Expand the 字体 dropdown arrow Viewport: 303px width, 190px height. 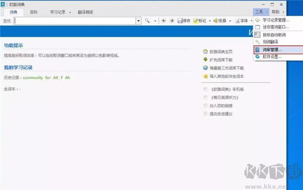point(251,21)
